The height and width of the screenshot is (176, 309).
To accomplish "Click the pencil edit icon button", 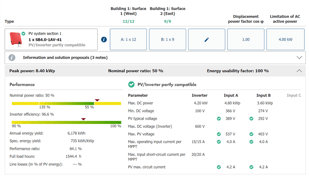I will 207,39.
